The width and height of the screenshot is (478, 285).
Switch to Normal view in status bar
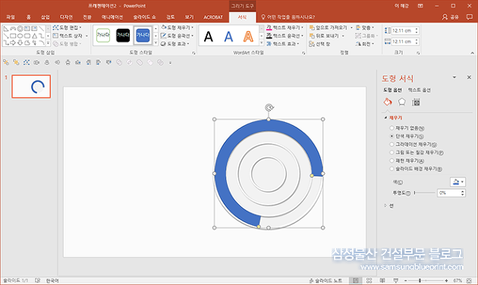click(x=355, y=280)
